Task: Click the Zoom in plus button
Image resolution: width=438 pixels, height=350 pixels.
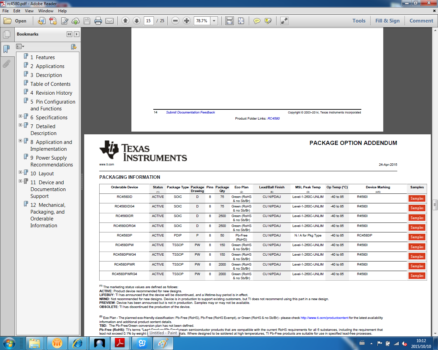Action: (x=186, y=21)
